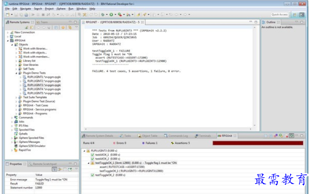311x194 pixels.
Task: Open the iSphere menu
Action: [x=61, y=9]
